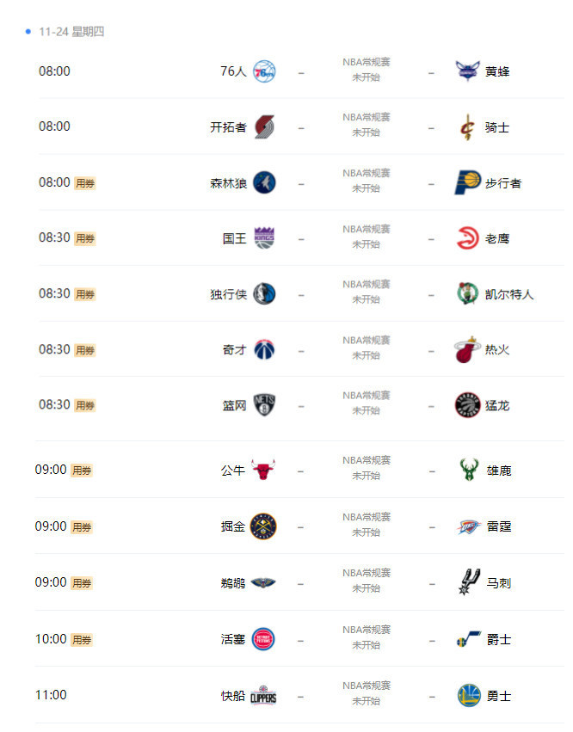Open the 独行侠 team name link
The height and width of the screenshot is (732, 573).
[x=228, y=294]
